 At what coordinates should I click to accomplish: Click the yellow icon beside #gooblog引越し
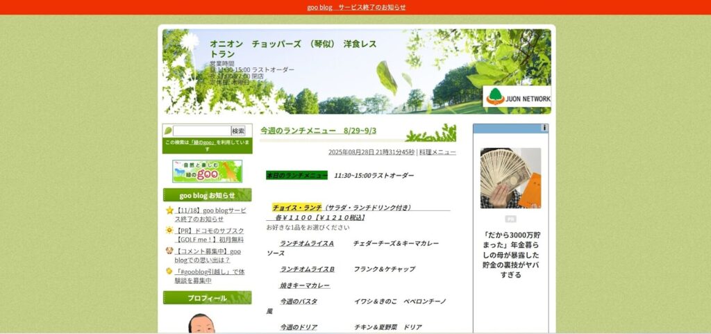point(169,272)
